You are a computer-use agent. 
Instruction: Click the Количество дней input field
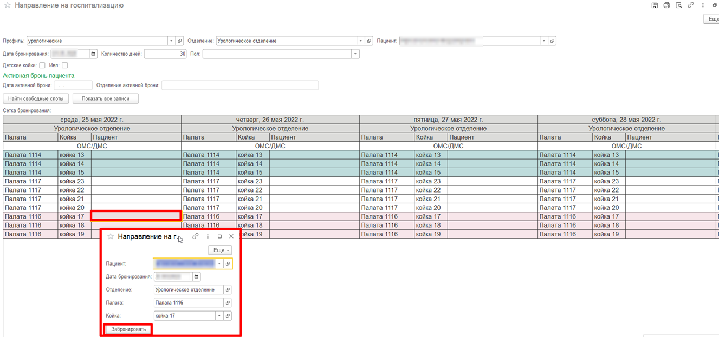pyautogui.click(x=165, y=54)
